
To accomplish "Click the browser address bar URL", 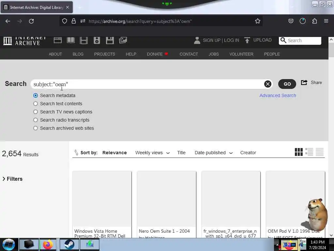I will [140, 21].
